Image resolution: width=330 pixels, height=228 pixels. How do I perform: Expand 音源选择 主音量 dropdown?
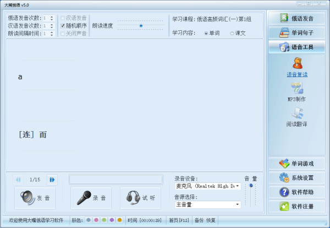point(238,205)
